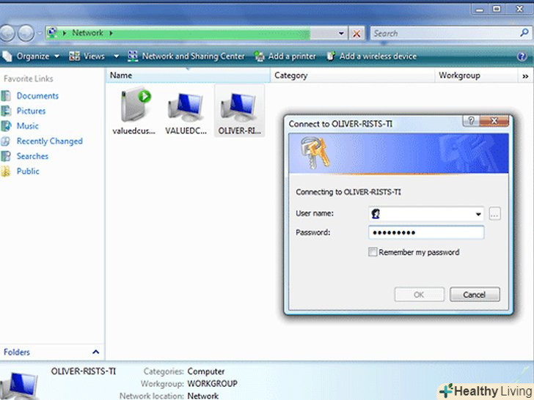534x400 pixels.
Task: Click the user avatar icon in User name field
Action: click(376, 214)
